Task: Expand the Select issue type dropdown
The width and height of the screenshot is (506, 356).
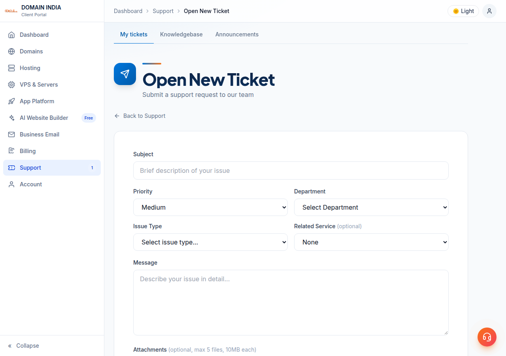Action: [x=210, y=242]
